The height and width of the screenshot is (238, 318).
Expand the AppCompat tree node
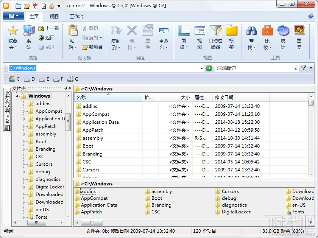[x=24, y=111]
